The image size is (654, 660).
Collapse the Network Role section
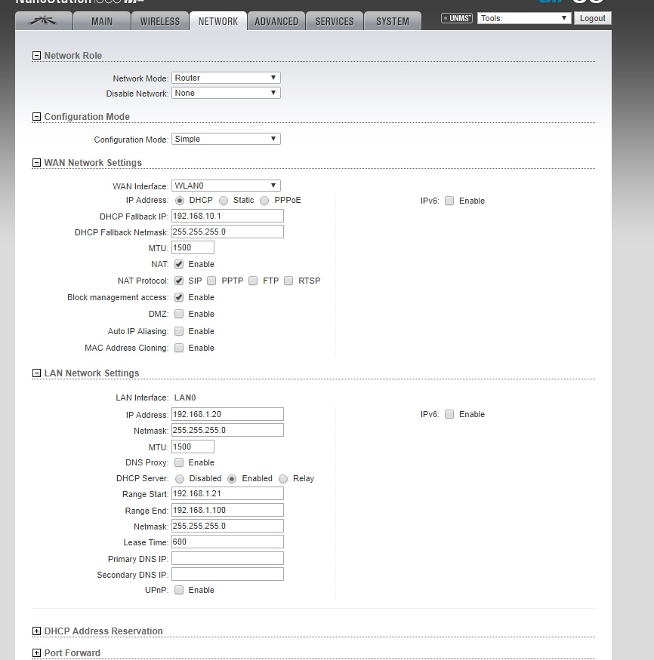tap(37, 56)
